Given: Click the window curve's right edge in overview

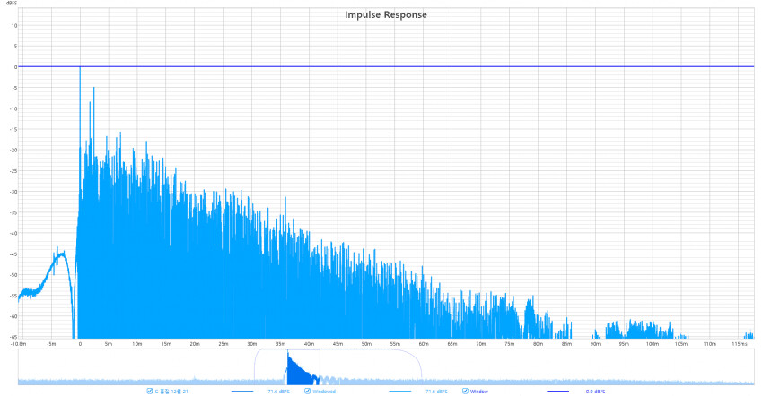Looking at the screenshot, I should (x=420, y=369).
